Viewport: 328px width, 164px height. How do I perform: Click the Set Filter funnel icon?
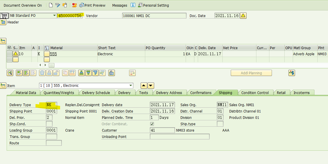[x=95, y=73]
